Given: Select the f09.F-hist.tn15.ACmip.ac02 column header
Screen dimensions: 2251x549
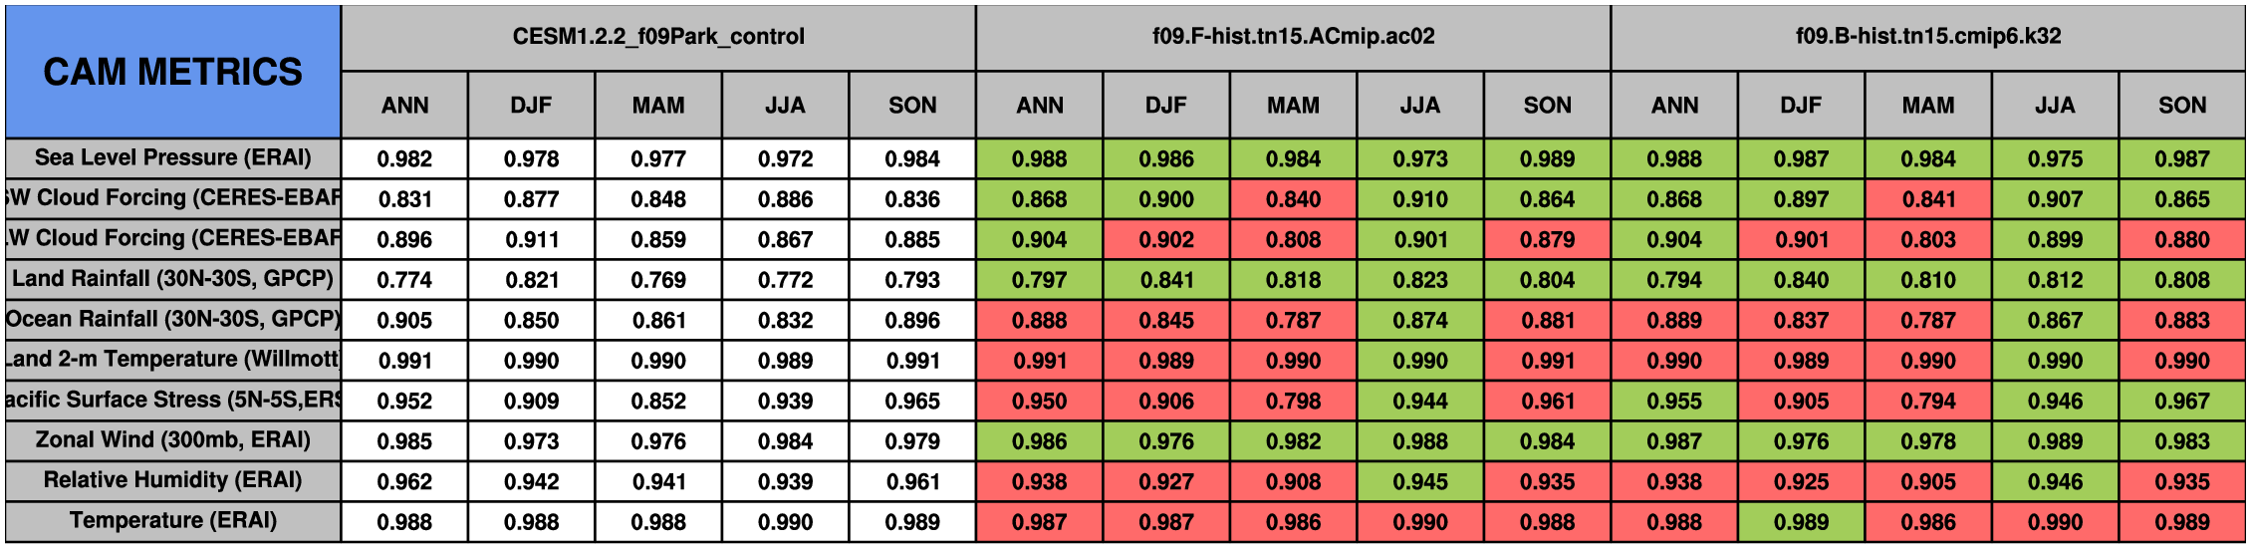Looking at the screenshot, I should click(x=1293, y=37).
